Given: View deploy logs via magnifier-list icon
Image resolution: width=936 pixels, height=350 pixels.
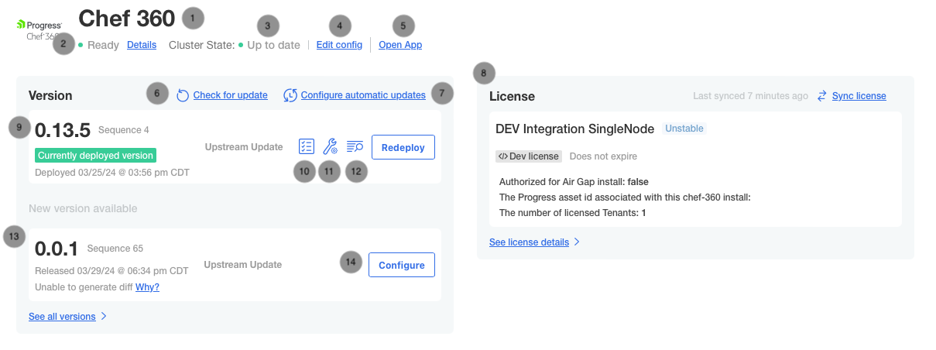Looking at the screenshot, I should (x=355, y=146).
